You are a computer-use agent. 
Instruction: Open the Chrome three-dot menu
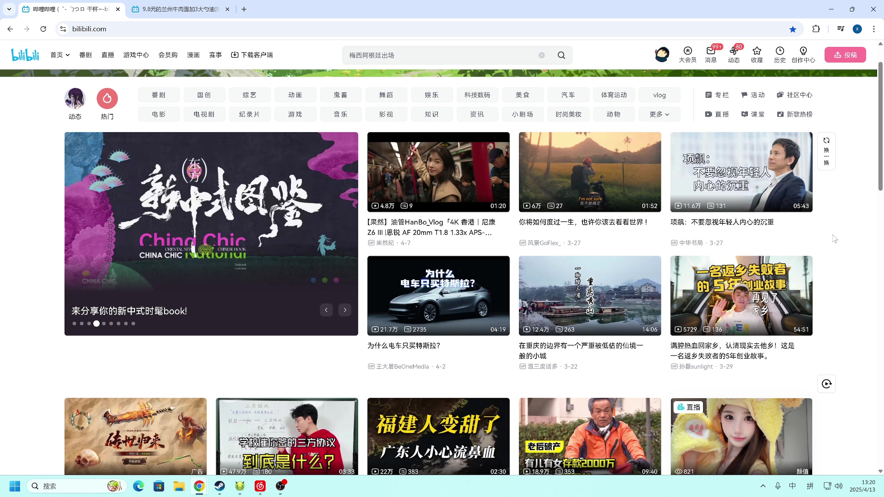[x=874, y=29]
